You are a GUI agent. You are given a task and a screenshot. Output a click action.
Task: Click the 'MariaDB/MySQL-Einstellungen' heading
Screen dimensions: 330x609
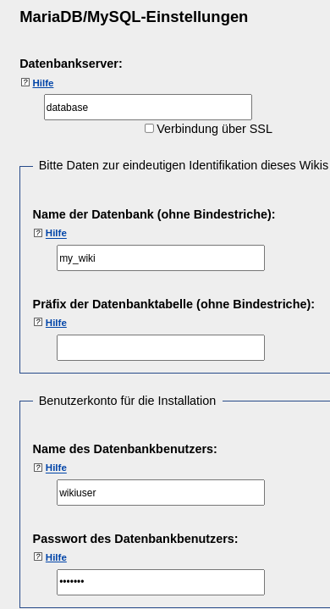[134, 18]
